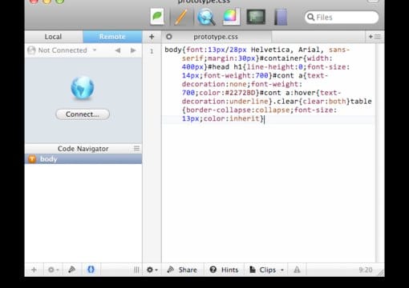Go back in remote file browser
Screen dimensions: 409x288
click(118, 50)
